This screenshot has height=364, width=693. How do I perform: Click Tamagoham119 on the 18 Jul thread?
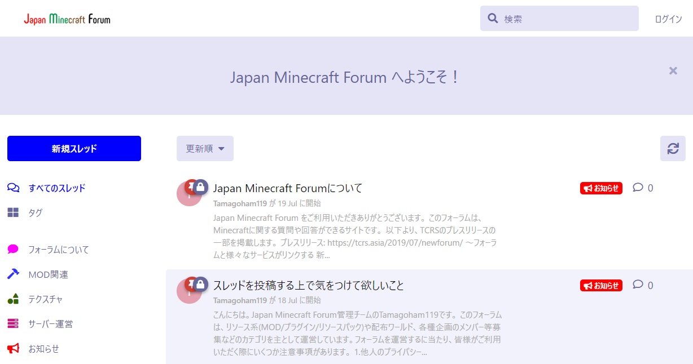(240, 300)
